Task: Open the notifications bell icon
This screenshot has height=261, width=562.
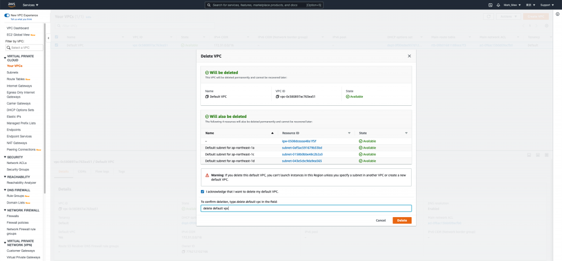Action: point(498,5)
